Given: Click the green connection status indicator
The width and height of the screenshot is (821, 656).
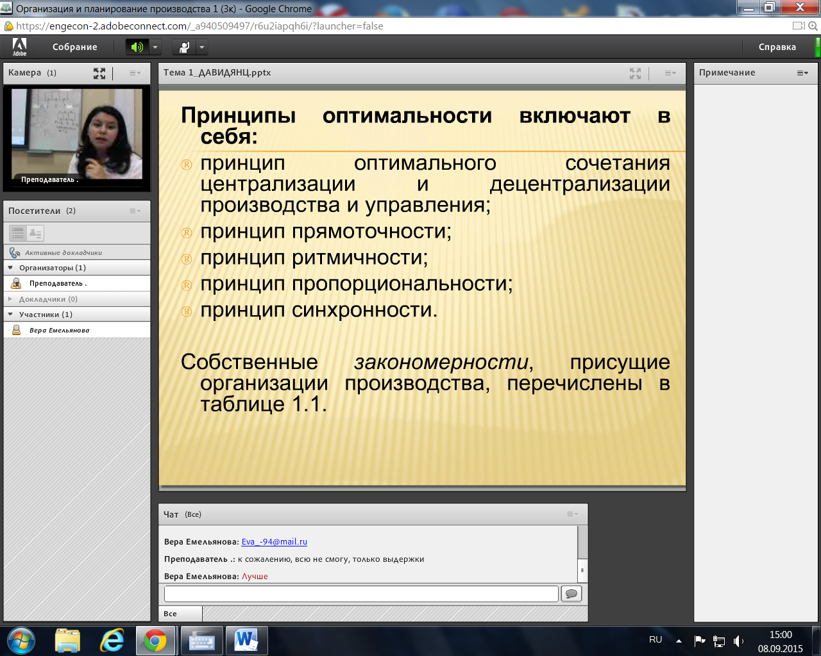Looking at the screenshot, I should tap(818, 47).
